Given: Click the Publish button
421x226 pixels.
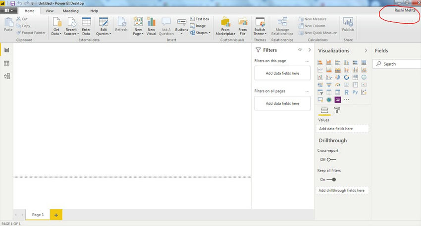Looking at the screenshot, I should (348, 24).
